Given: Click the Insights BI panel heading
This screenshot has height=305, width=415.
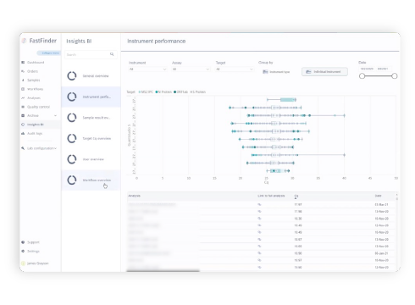Looking at the screenshot, I should (79, 42).
